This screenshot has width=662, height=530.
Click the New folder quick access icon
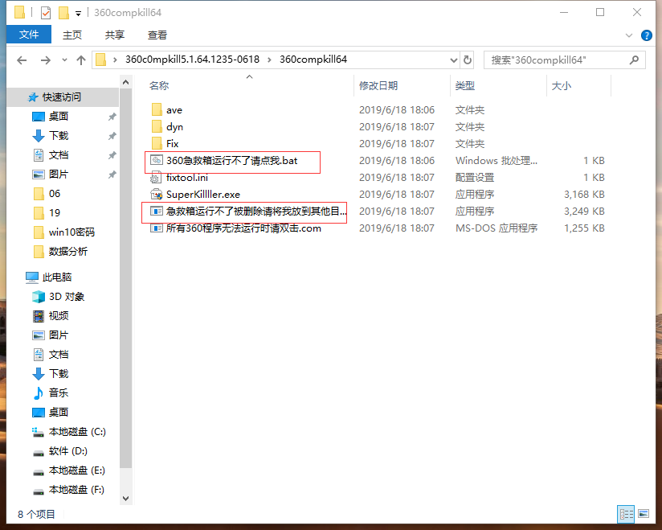pos(63,13)
